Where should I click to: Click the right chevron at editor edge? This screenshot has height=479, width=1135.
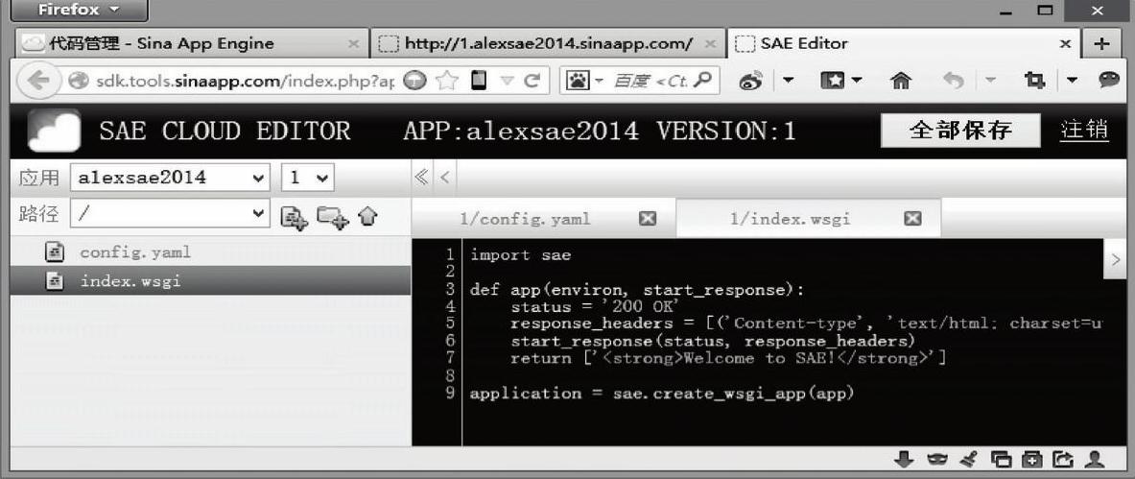click(1116, 259)
